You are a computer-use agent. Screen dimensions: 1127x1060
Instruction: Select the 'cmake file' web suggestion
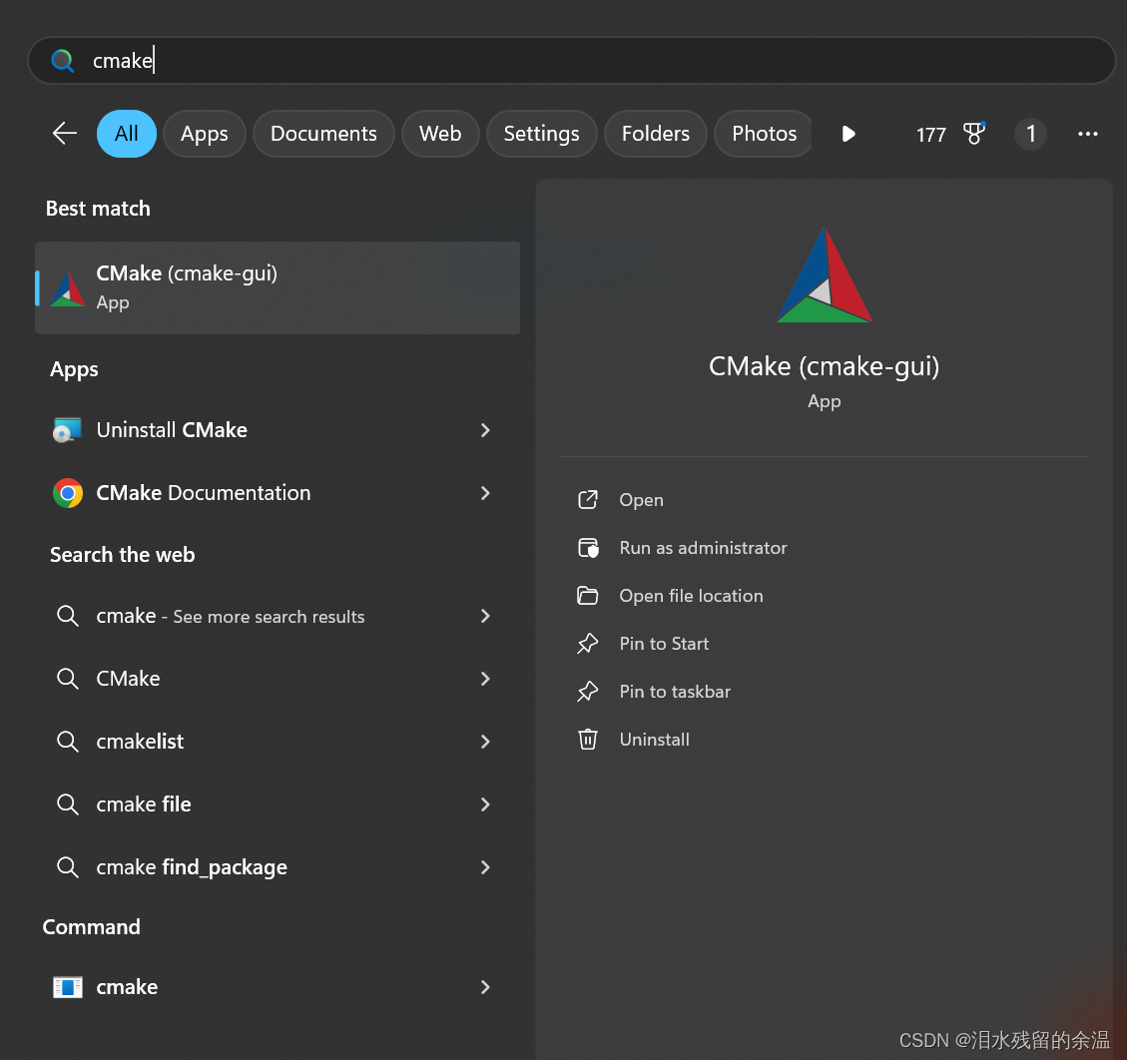tap(278, 804)
